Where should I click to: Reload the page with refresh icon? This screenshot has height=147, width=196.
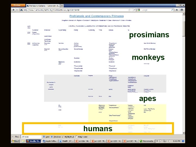[134, 10]
